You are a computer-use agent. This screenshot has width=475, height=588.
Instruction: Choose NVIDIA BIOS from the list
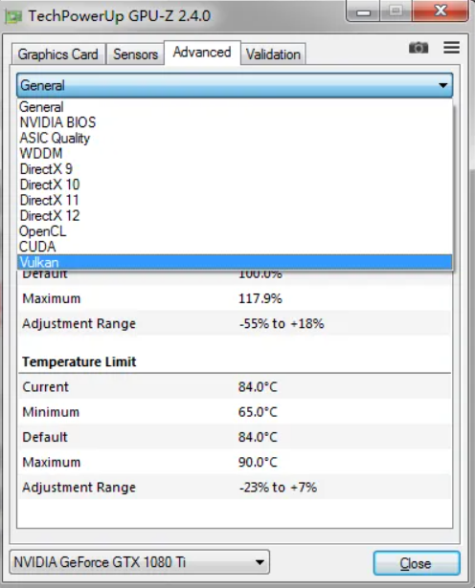(x=235, y=122)
